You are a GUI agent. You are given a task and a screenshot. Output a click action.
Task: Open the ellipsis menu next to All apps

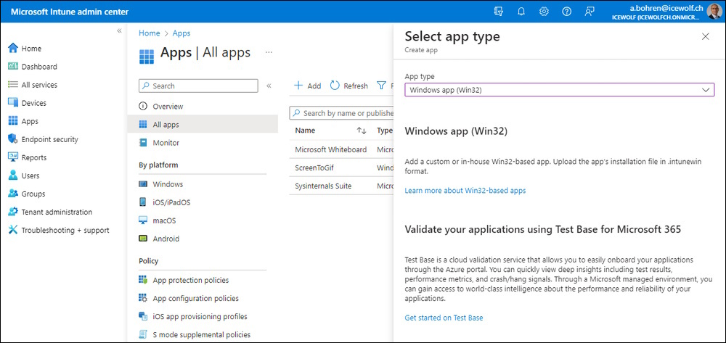[269, 52]
